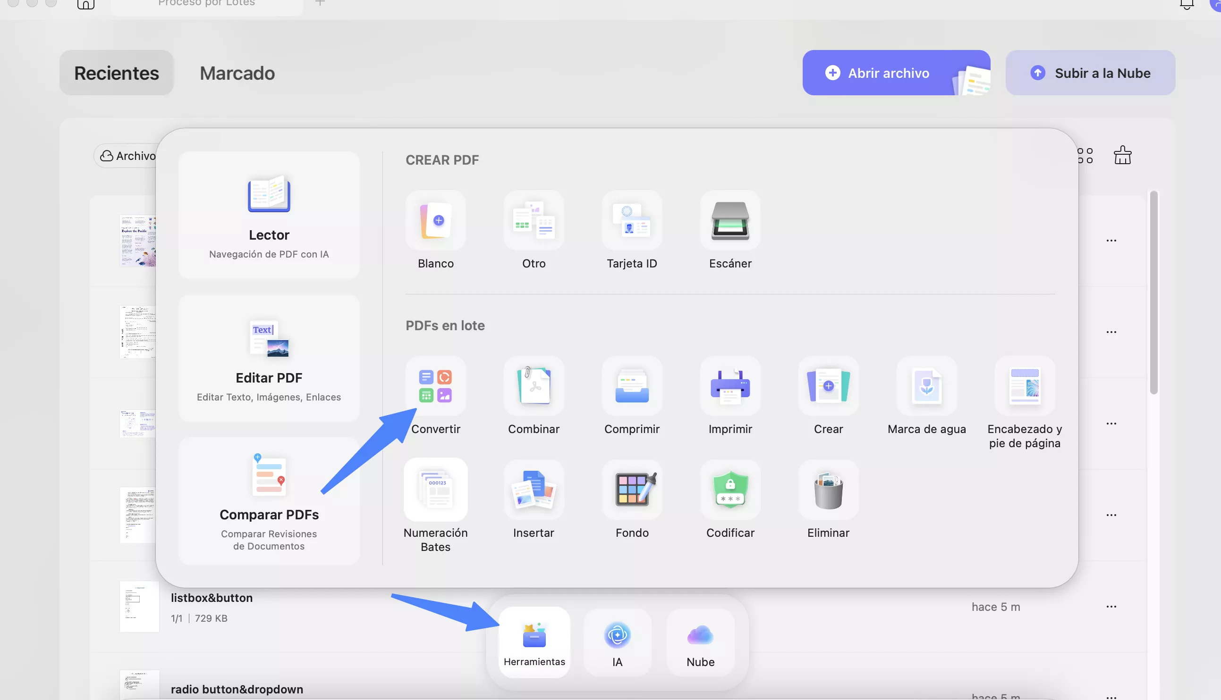
Task: Open the batch Imprimir tool
Action: coord(730,387)
